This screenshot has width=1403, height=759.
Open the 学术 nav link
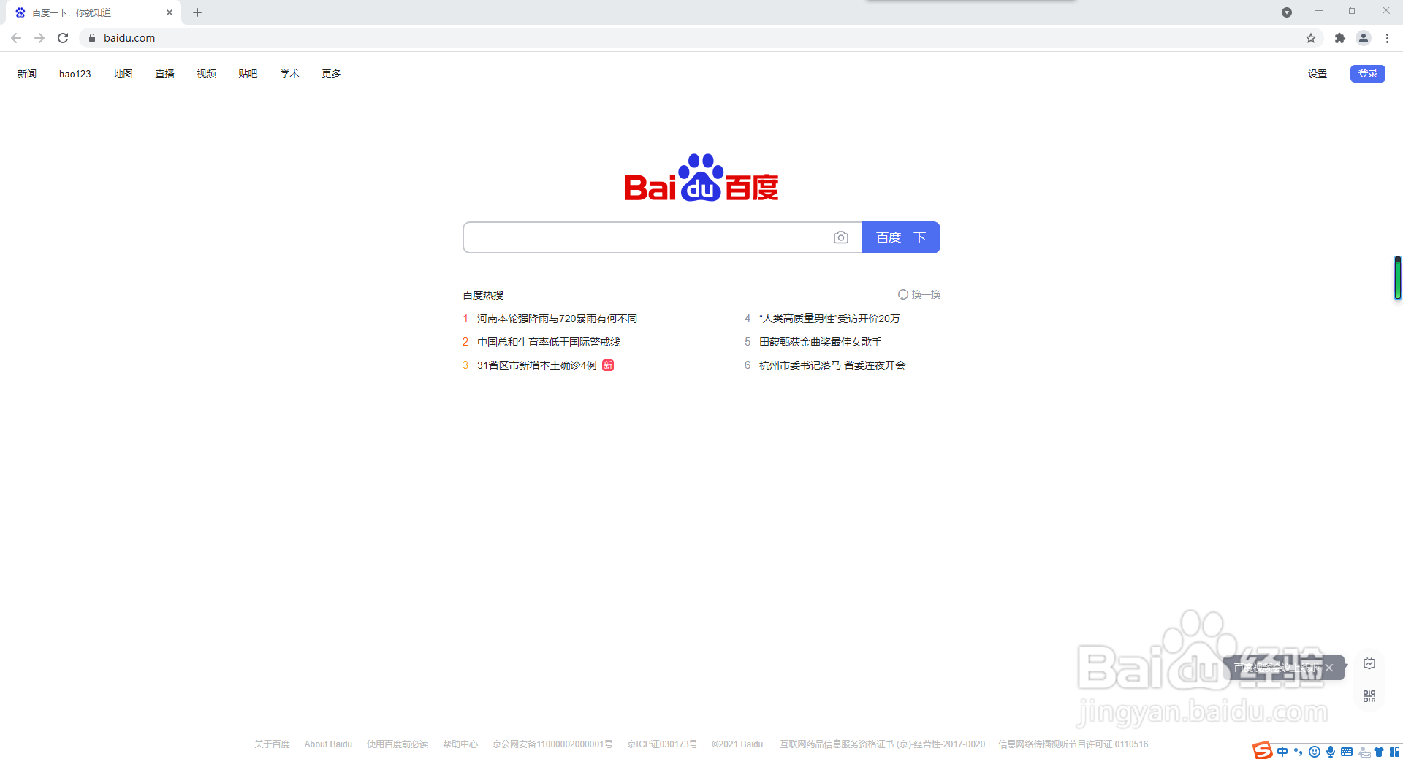coord(289,74)
